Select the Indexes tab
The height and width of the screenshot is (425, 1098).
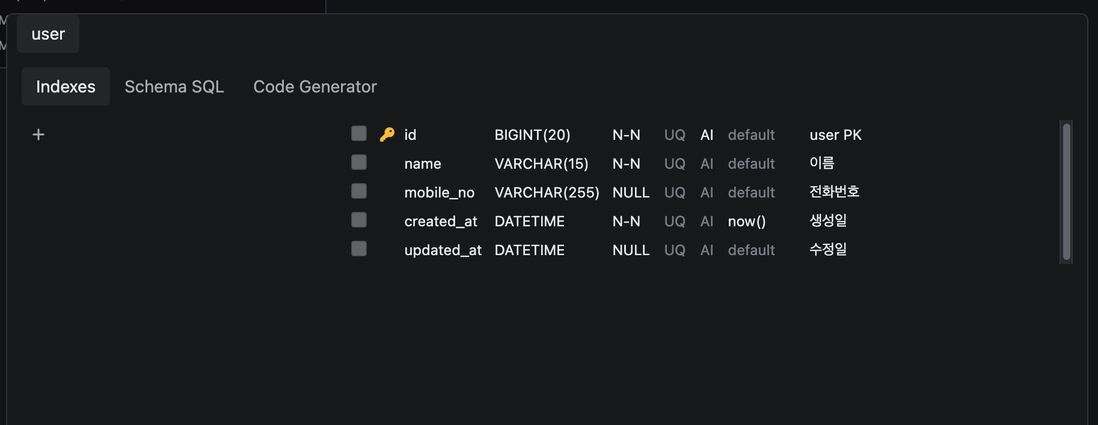pyautogui.click(x=66, y=86)
